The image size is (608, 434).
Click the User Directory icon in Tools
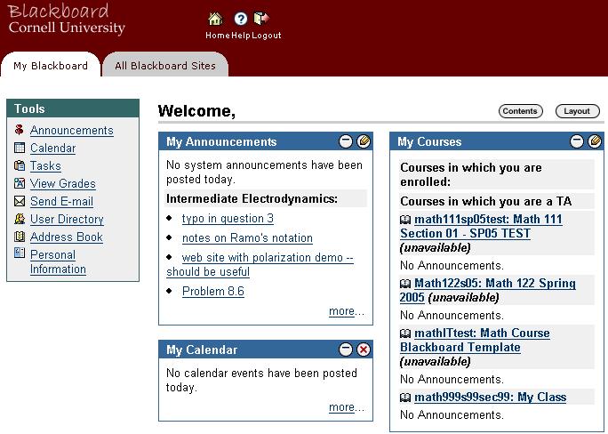click(x=19, y=219)
